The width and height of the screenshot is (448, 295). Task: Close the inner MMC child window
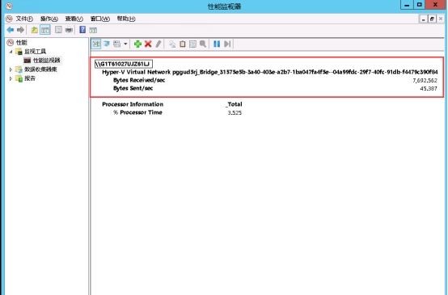[x=441, y=19]
